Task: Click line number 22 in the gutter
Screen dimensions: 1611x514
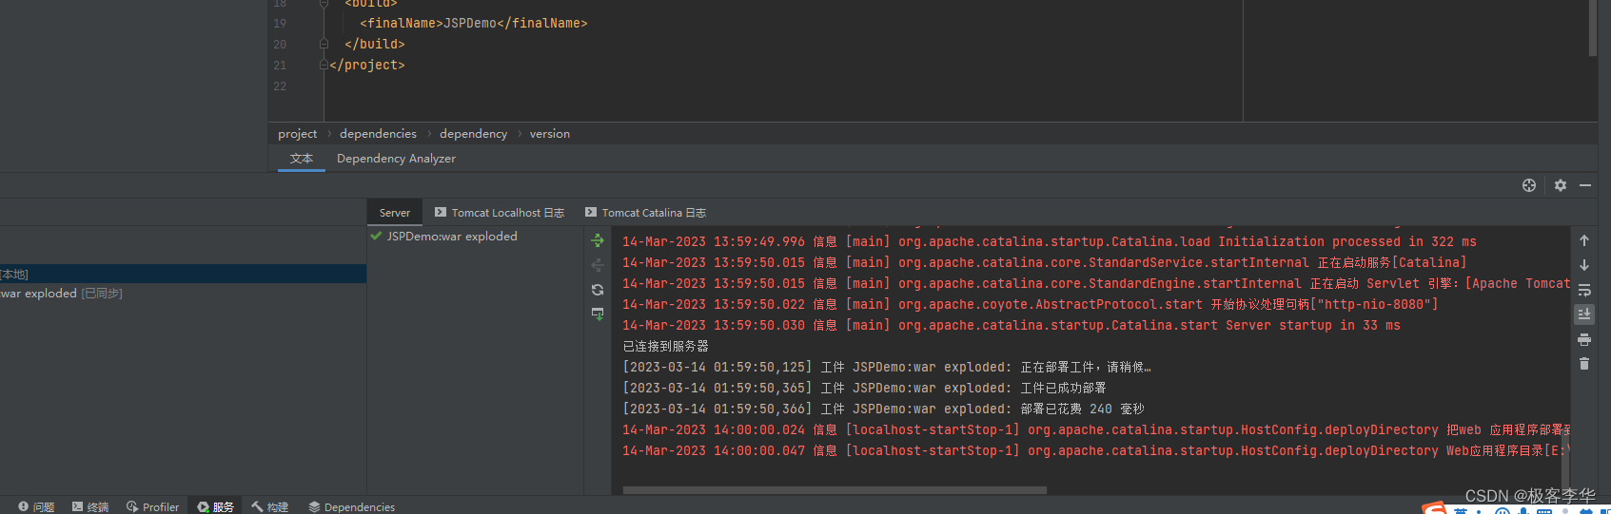Action: click(x=280, y=86)
